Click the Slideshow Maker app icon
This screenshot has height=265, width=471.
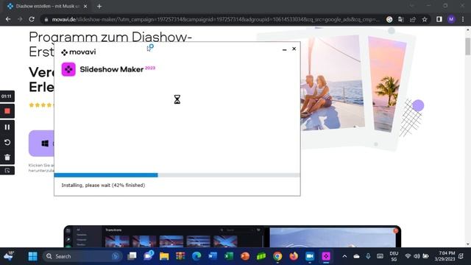click(68, 69)
